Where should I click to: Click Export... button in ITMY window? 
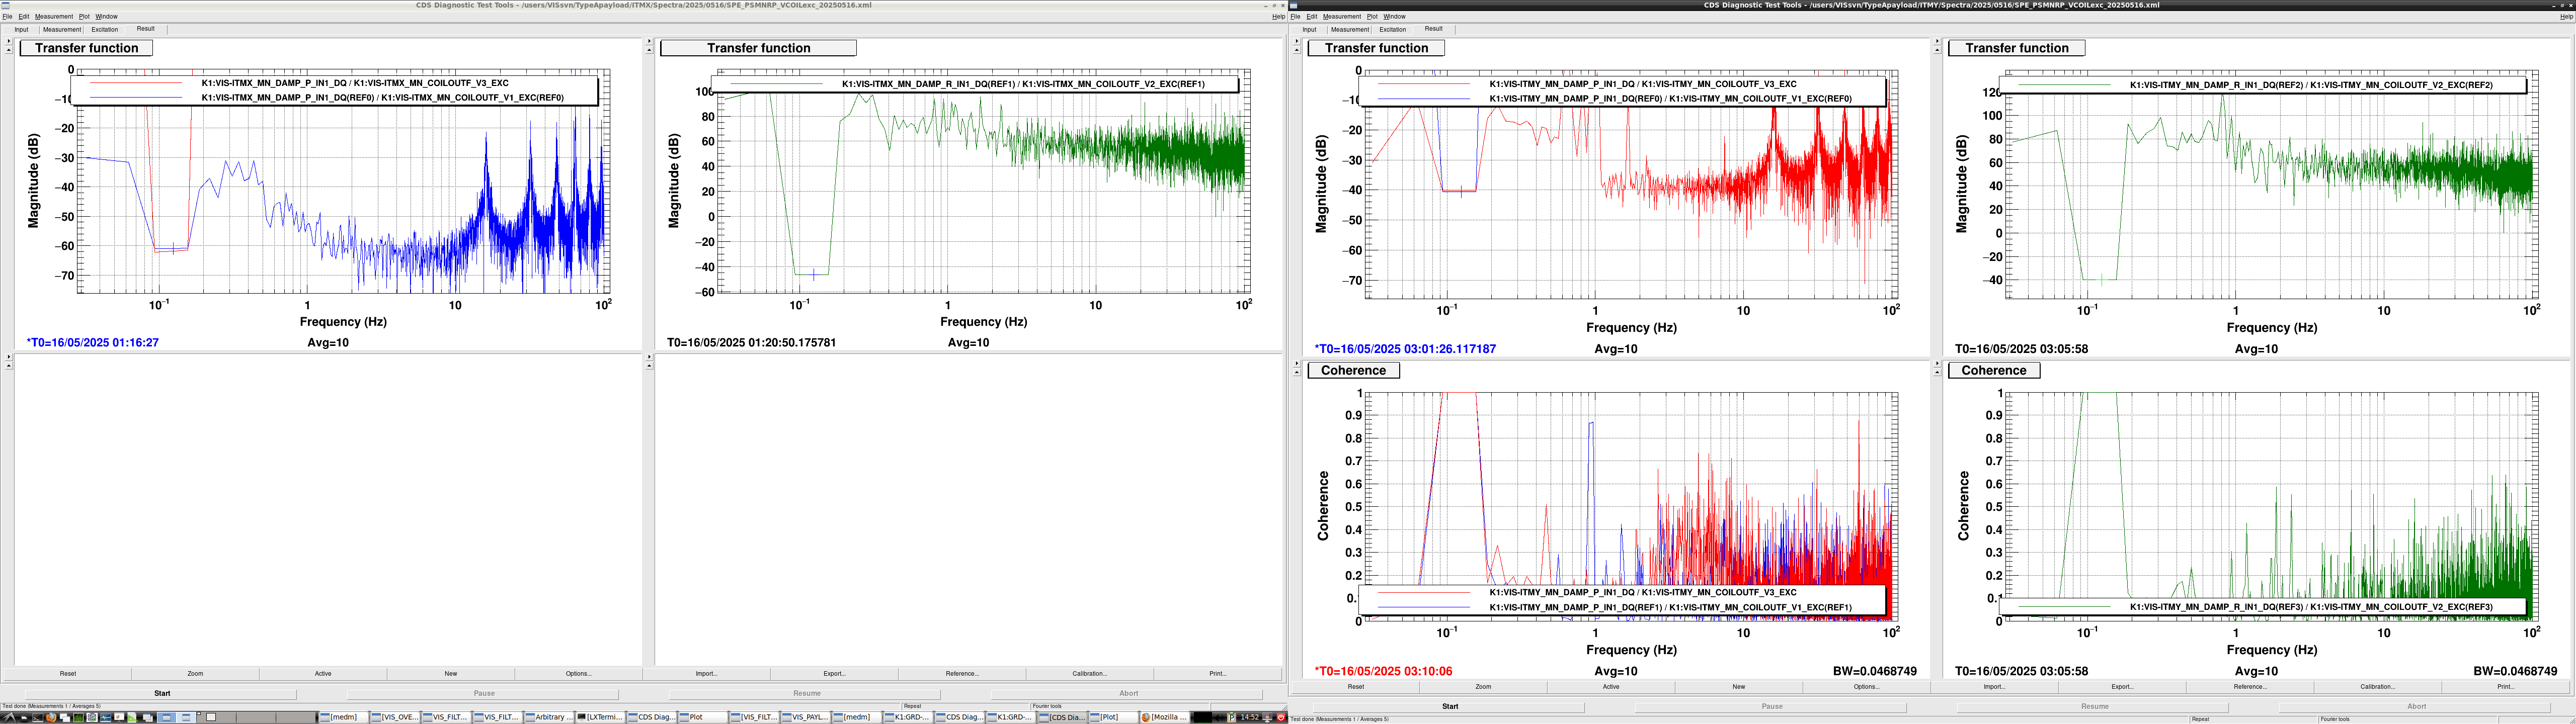coord(2123,686)
